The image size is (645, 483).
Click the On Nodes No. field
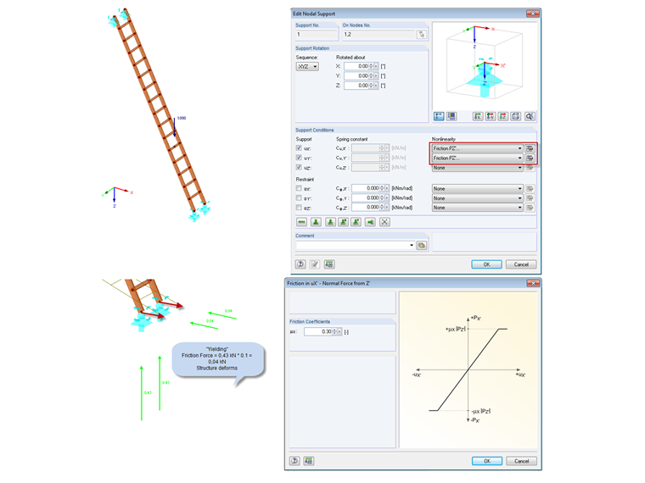(379, 35)
